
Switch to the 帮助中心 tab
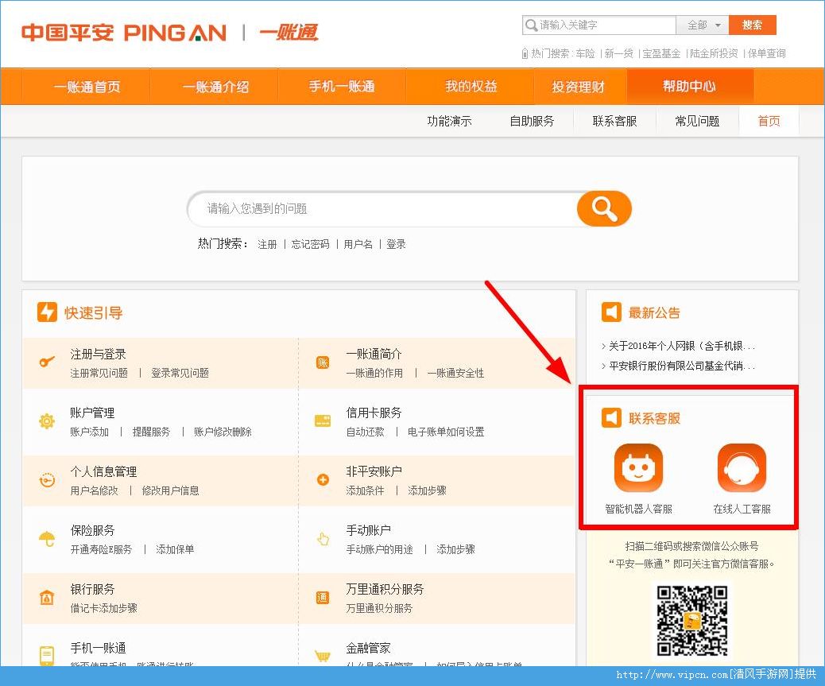coord(691,86)
